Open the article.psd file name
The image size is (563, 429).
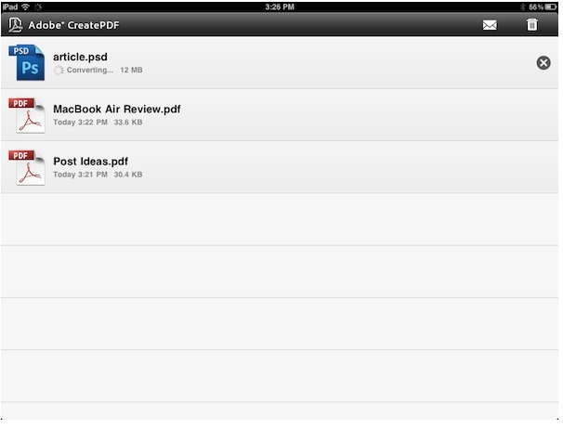(80, 57)
